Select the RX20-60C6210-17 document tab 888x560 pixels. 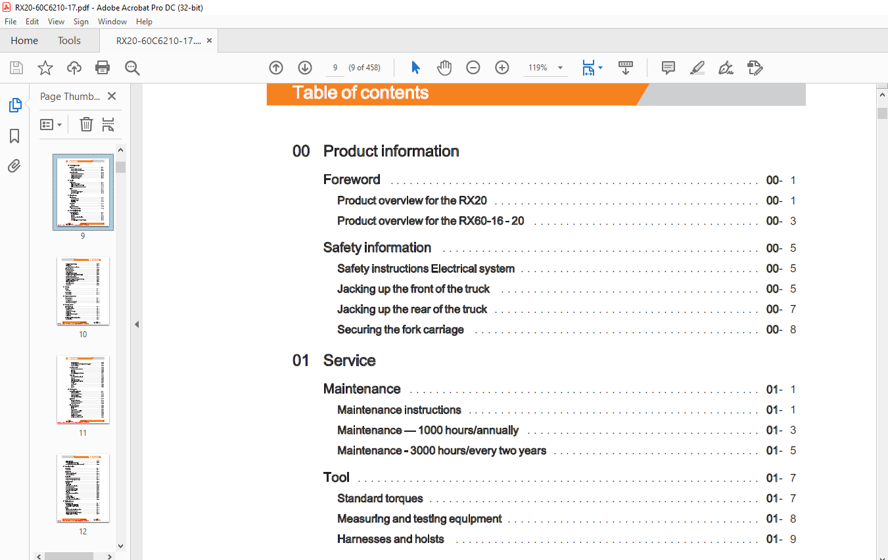[158, 41]
